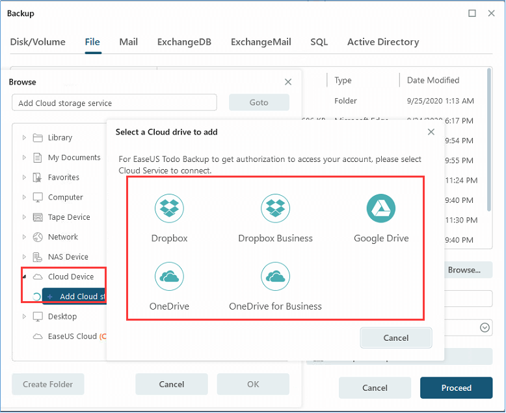
Task: Select EaseUS Cloud in the tree
Action: click(x=72, y=336)
